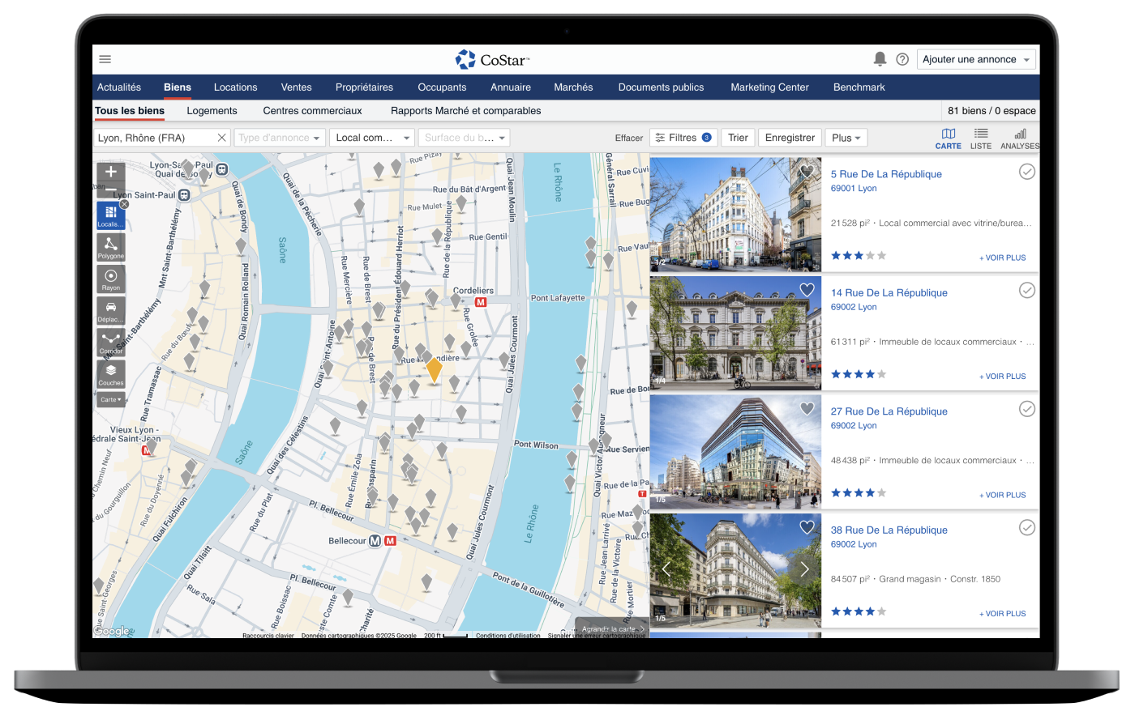
Task: Open the Plus dropdown button
Action: tap(846, 138)
